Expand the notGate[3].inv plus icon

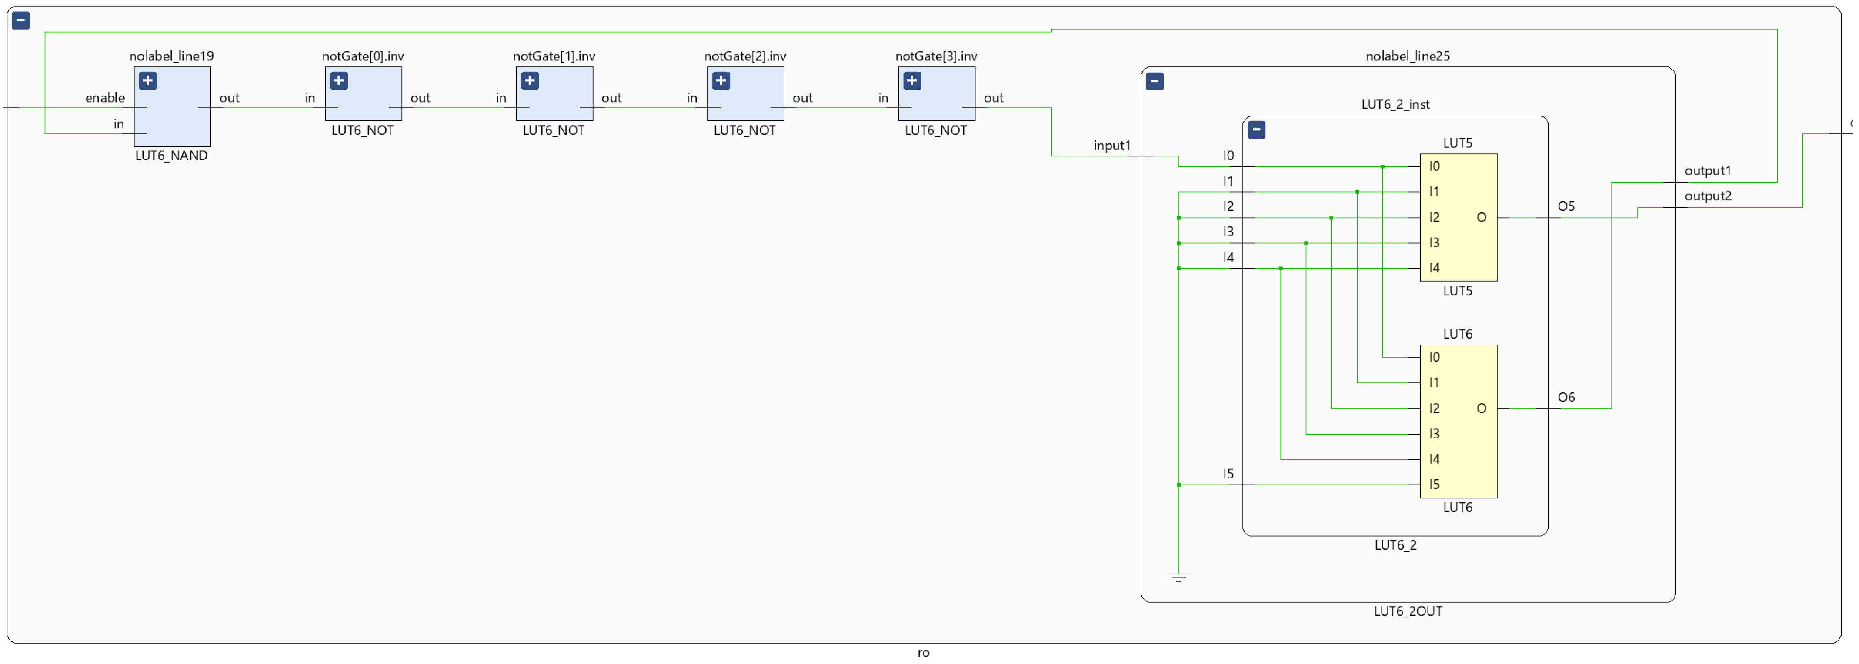912,81
